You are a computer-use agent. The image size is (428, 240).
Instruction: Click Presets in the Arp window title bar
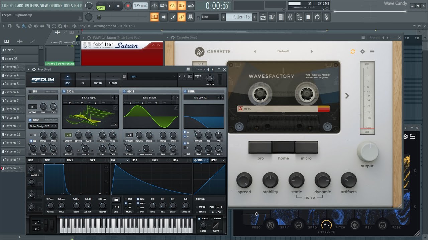click(200, 69)
